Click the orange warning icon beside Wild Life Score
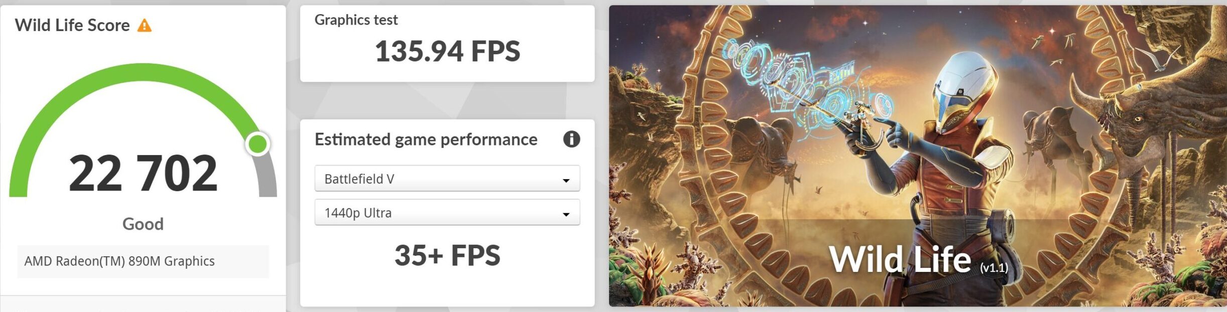Image resolution: width=1227 pixels, height=312 pixels. coord(145,26)
